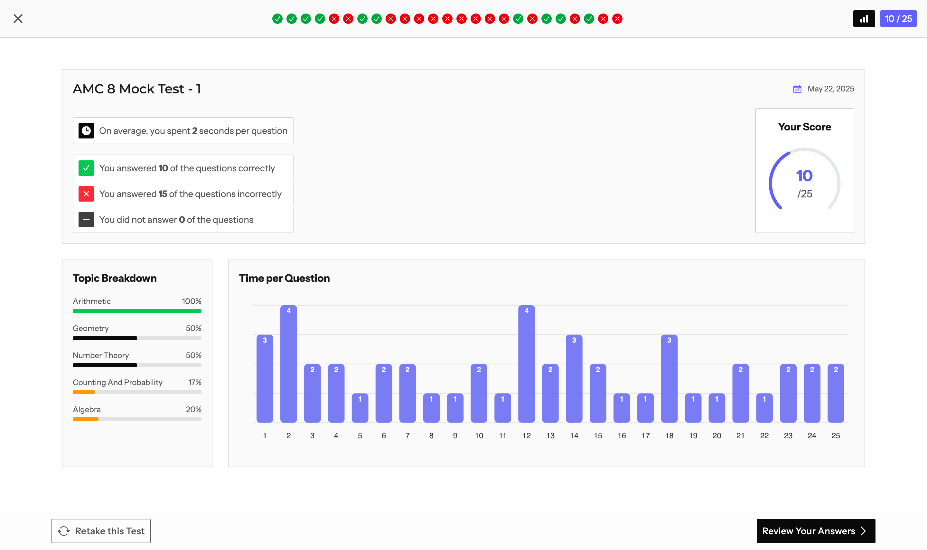Select question 3 green check indicator
Viewport: 927px width, 550px height.
[x=305, y=19]
